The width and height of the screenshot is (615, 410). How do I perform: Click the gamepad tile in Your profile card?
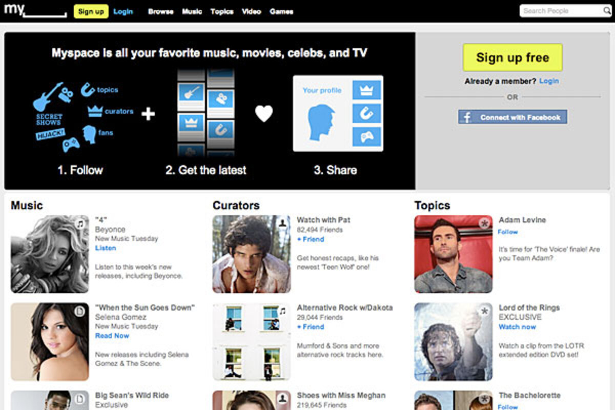[366, 137]
